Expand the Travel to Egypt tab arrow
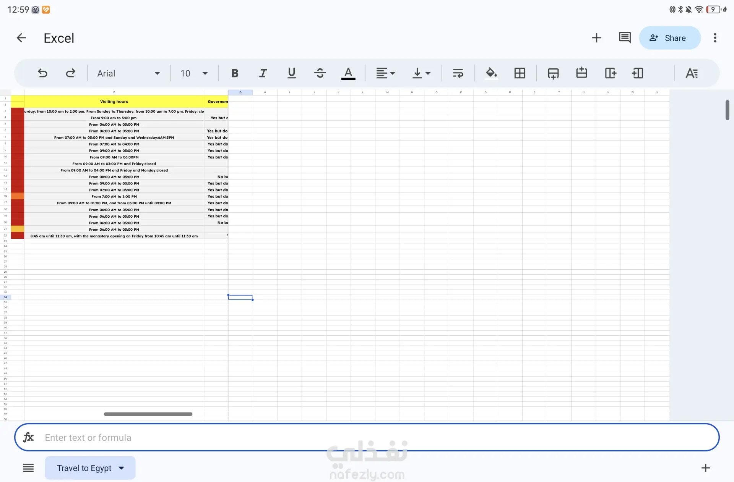Viewport: 734px width, 482px height. (x=122, y=468)
